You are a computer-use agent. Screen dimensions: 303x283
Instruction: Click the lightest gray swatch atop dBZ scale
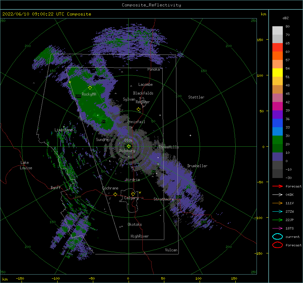click(x=277, y=31)
